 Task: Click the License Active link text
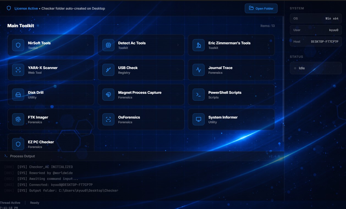coord(26,9)
